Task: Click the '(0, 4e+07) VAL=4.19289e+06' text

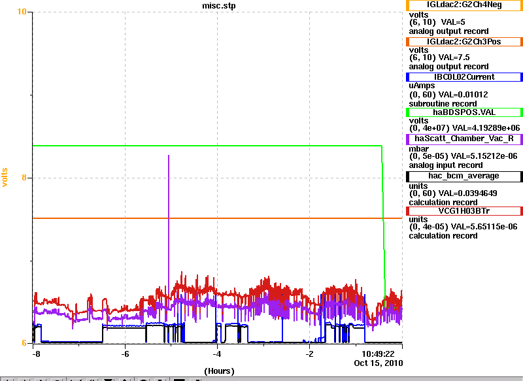Action: [x=464, y=128]
